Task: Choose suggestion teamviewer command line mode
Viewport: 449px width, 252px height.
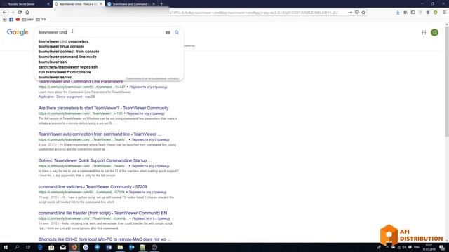Action: point(67,57)
